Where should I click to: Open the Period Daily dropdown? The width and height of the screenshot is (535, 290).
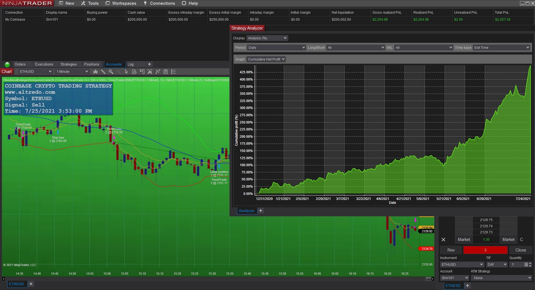pos(277,47)
